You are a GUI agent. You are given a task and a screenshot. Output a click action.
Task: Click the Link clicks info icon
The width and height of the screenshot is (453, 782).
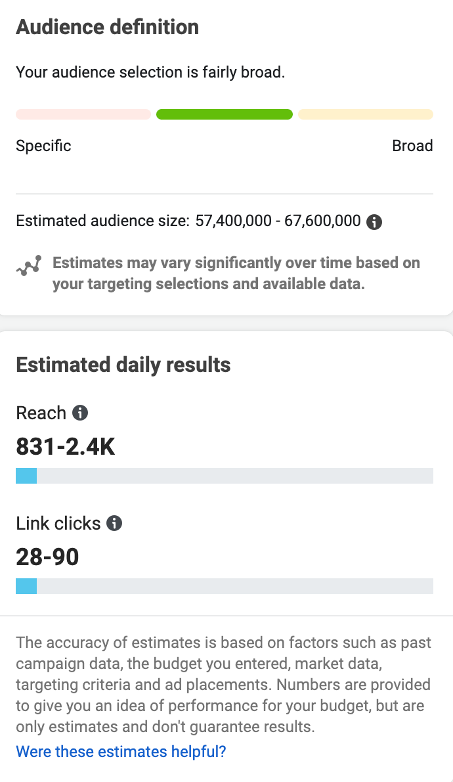114,523
